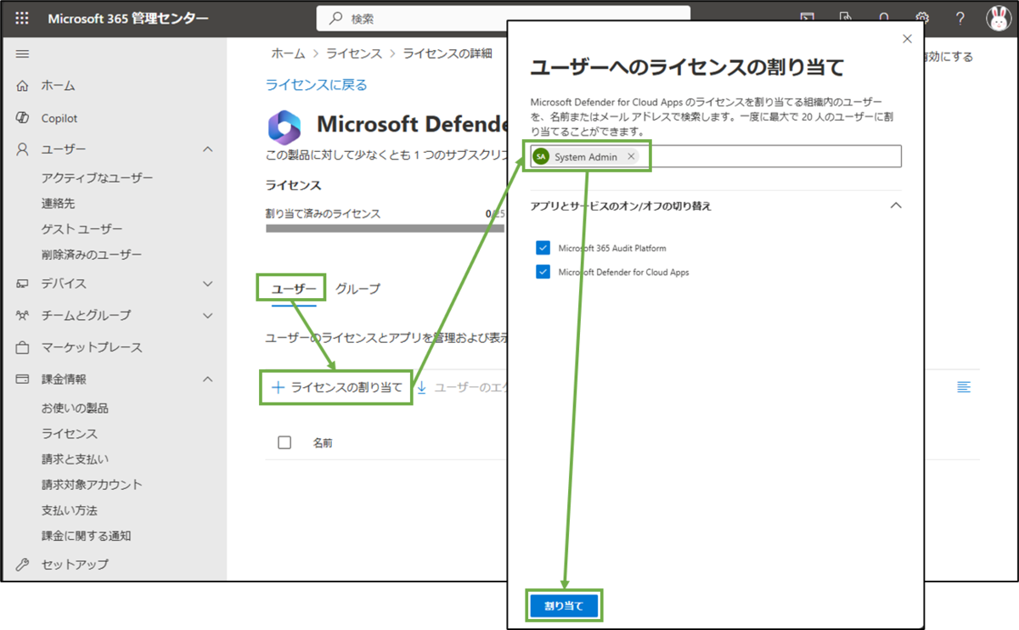This screenshot has width=1019, height=630.
Task: Open the rabbit account avatar
Action: click(999, 19)
